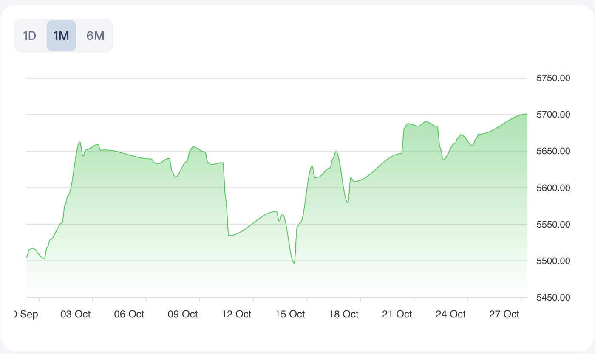The image size is (595, 354).
Task: Click the 27 Oct date label
Action: click(504, 315)
